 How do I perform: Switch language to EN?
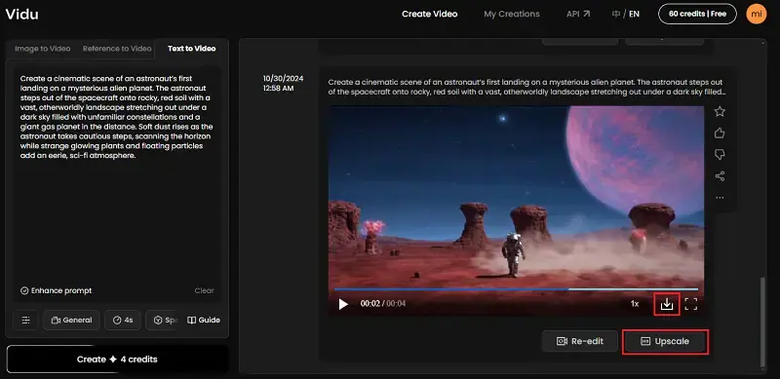[x=635, y=14]
